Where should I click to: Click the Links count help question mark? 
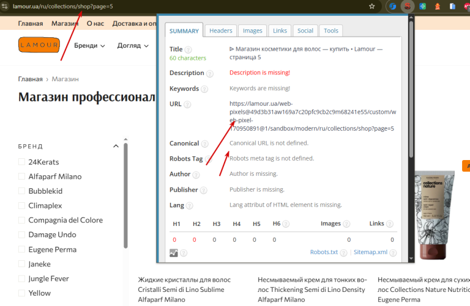coord(390,224)
